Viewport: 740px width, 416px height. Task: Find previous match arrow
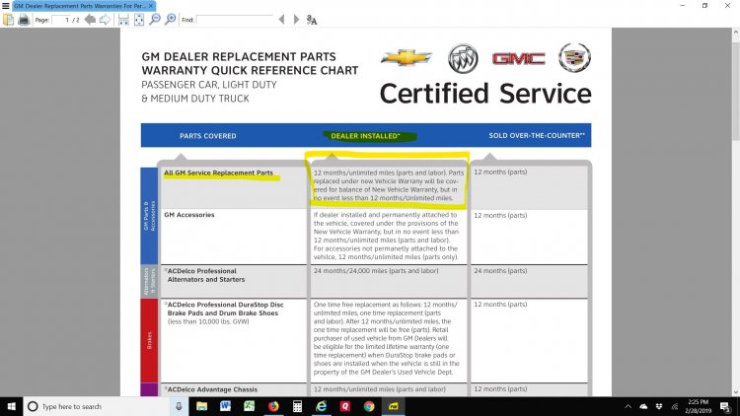(x=282, y=20)
